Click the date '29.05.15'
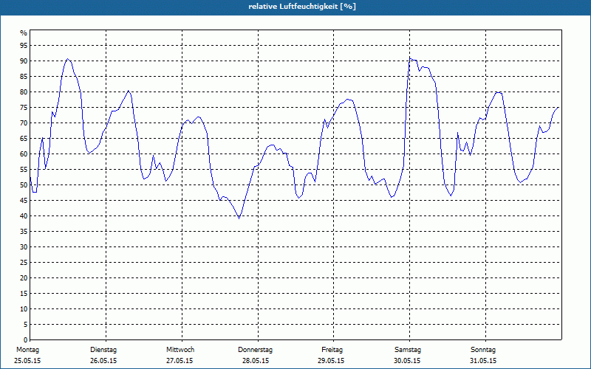The width and height of the screenshot is (591, 369). pyautogui.click(x=331, y=361)
